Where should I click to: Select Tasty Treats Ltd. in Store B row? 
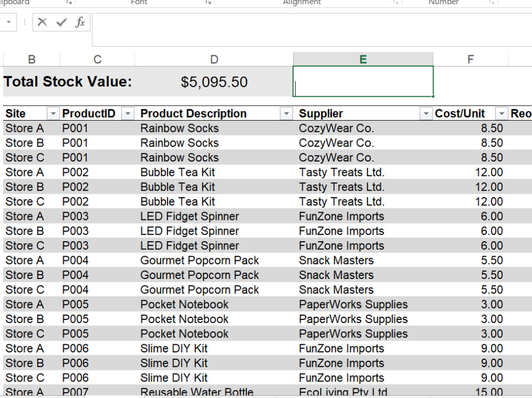coord(363,187)
